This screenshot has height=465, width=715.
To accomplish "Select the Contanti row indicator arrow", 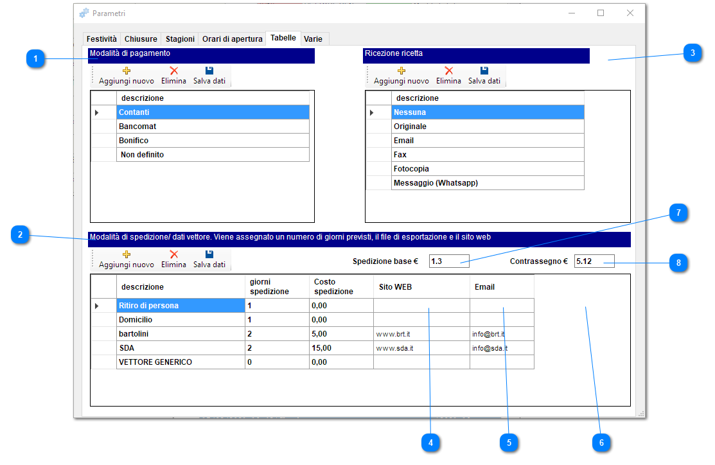I will pos(96,112).
